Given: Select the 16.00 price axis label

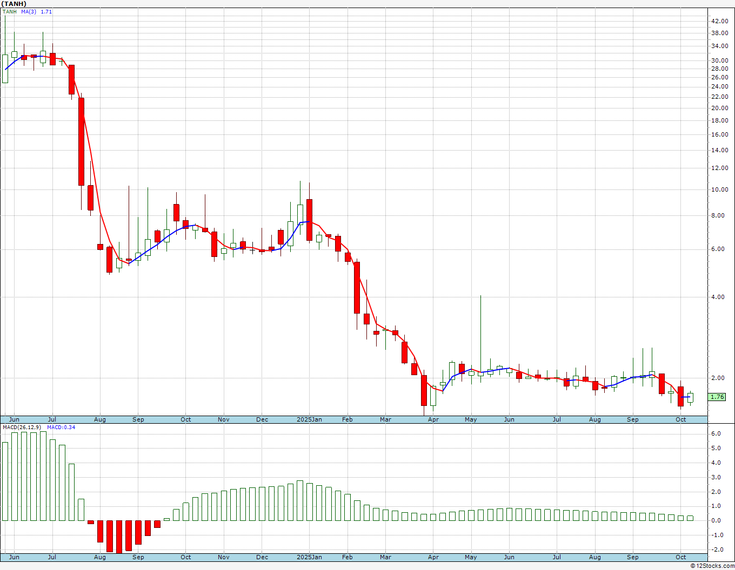Looking at the screenshot, I should 719,134.
